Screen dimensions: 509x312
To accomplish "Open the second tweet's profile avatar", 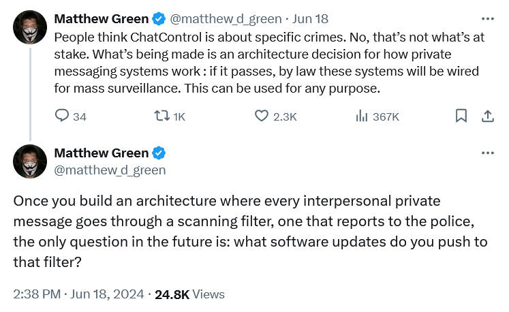I will pos(29,161).
